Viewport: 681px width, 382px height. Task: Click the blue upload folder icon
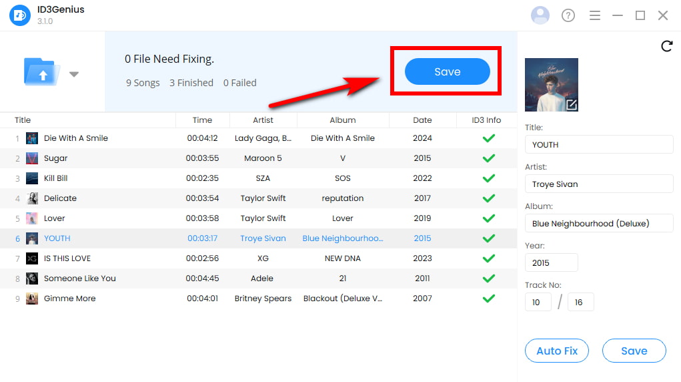tap(41, 71)
